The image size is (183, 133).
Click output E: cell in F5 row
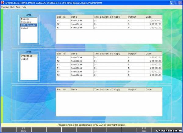[x=136, y=72]
